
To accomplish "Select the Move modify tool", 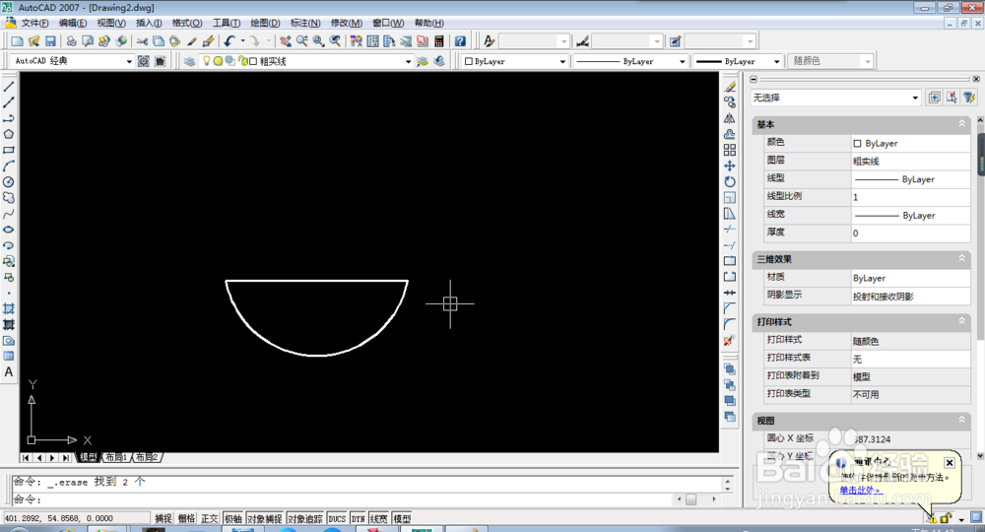I will coord(729,166).
